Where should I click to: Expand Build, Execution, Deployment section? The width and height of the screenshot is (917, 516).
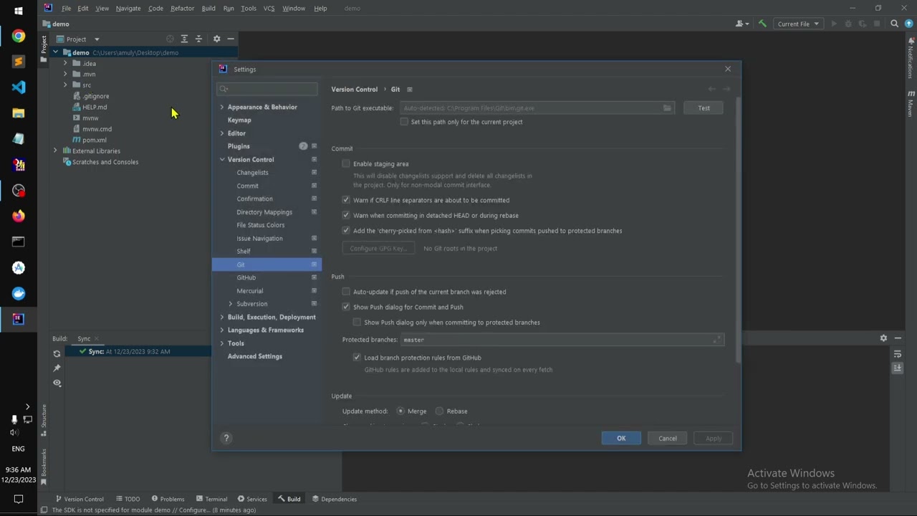pyautogui.click(x=222, y=317)
